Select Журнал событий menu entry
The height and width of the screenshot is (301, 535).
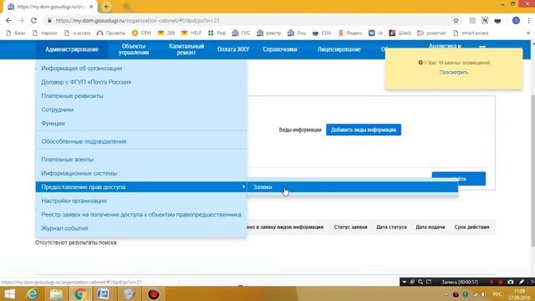click(141, 228)
